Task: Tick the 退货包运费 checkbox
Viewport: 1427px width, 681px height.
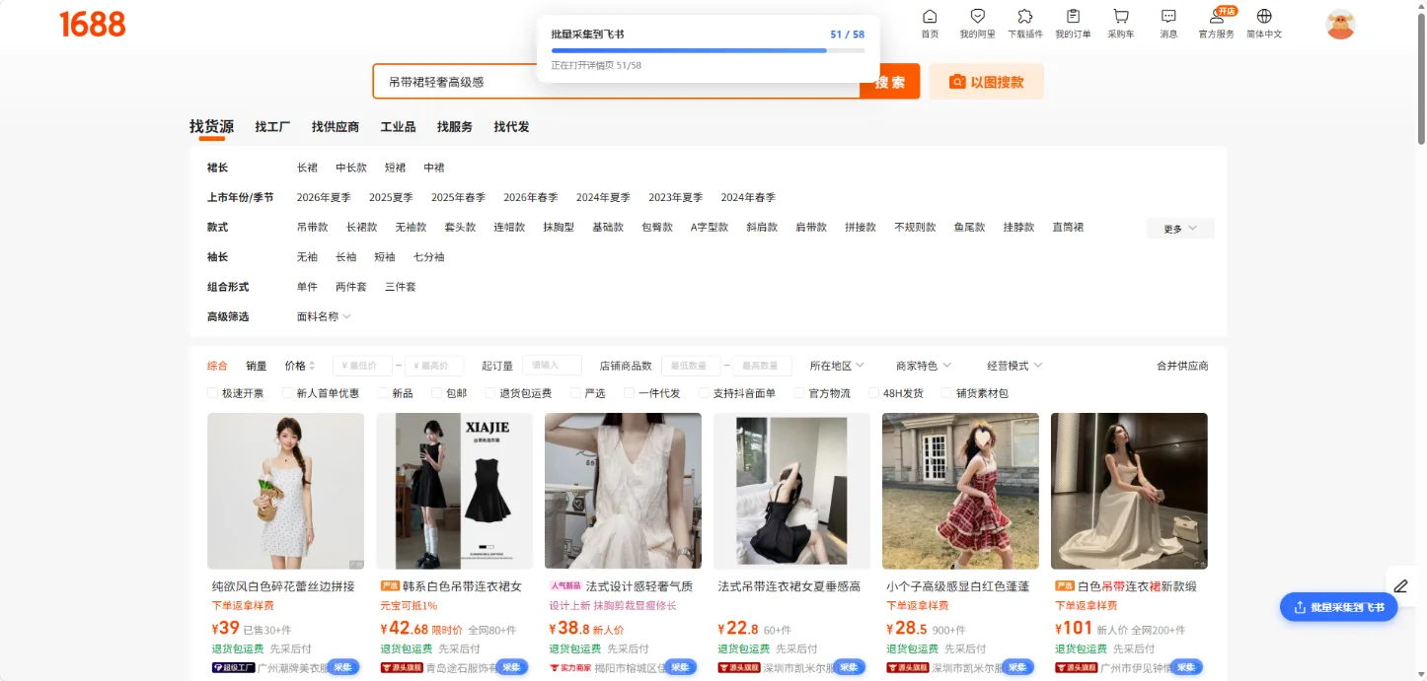Action: coord(489,393)
